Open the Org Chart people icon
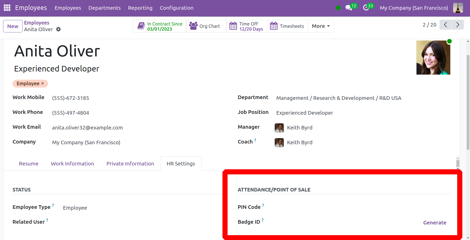This screenshot has height=240, width=470. coord(193,26)
